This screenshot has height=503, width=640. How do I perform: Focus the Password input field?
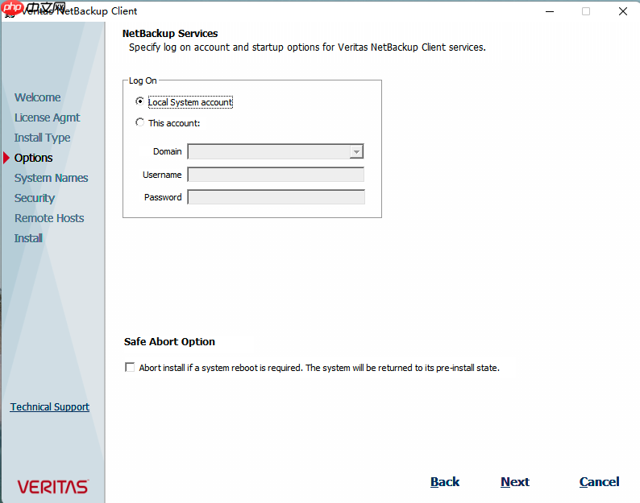276,197
